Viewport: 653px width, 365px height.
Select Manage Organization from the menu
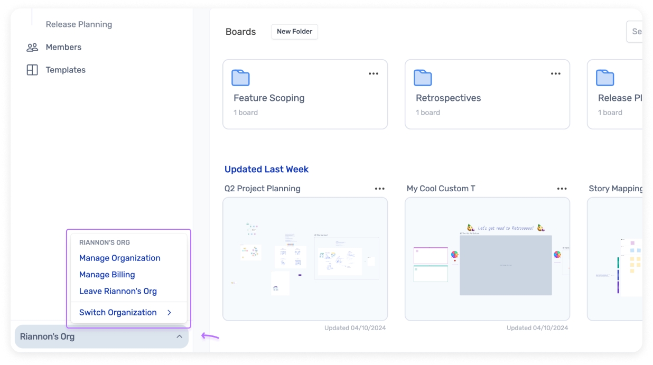[120, 258]
